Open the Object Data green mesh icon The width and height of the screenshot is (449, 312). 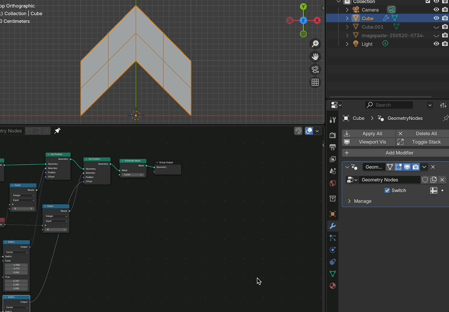332,274
